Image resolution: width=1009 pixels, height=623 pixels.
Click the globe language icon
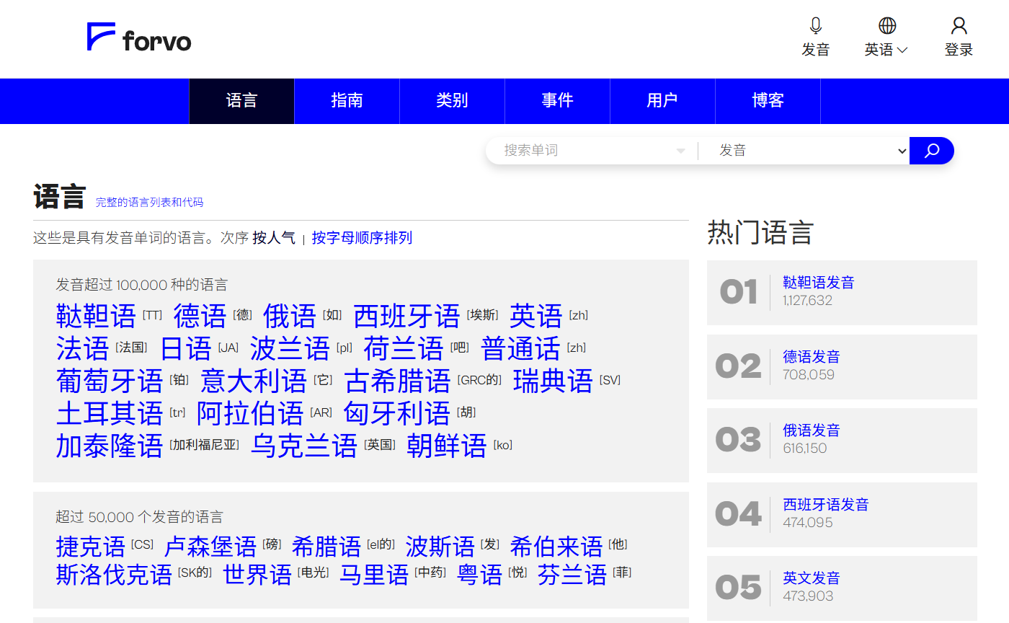[887, 27]
